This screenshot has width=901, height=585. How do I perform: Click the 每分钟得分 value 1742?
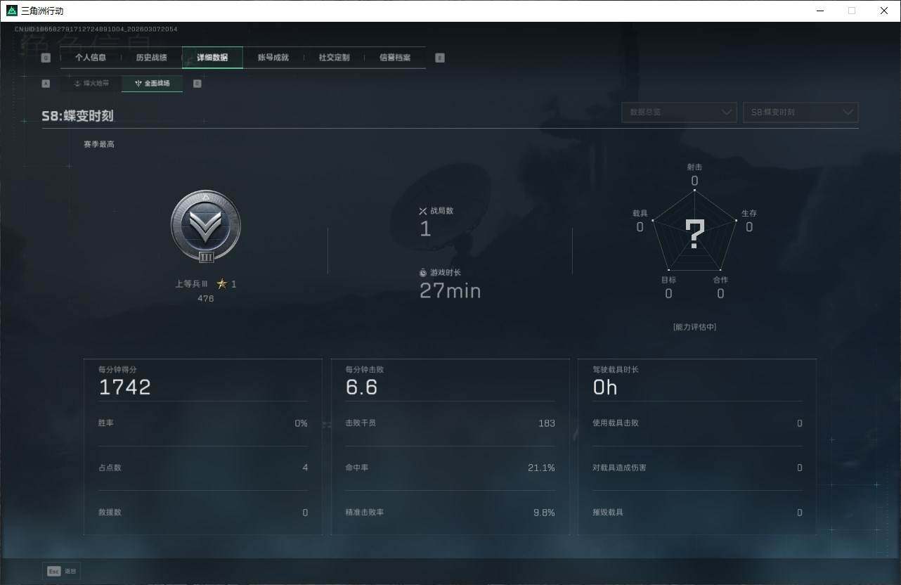125,387
